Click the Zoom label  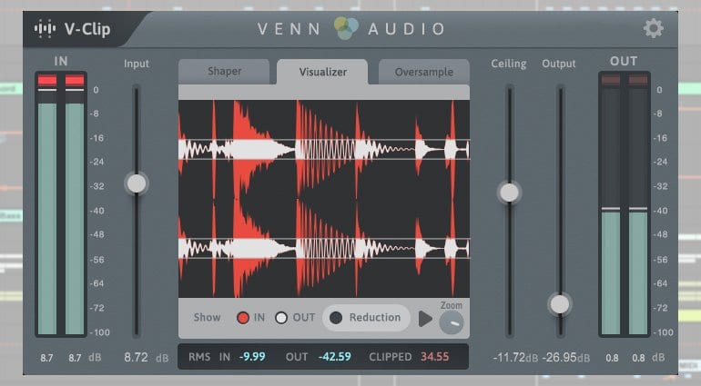click(x=452, y=306)
